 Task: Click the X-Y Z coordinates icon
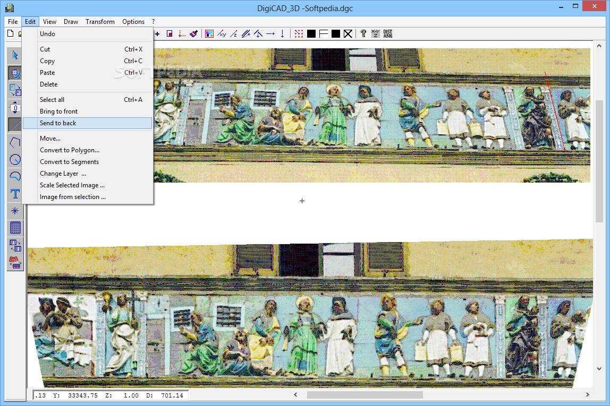point(376,34)
